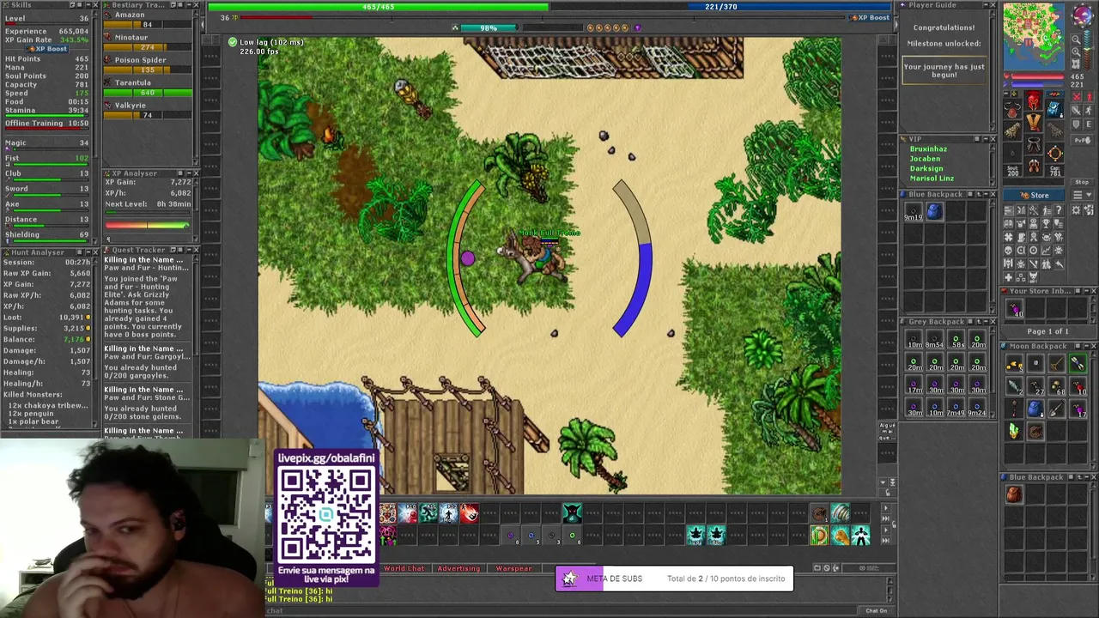Viewport: 1099px width, 618px height.
Task: Click the minimap view
Action: click(1033, 35)
